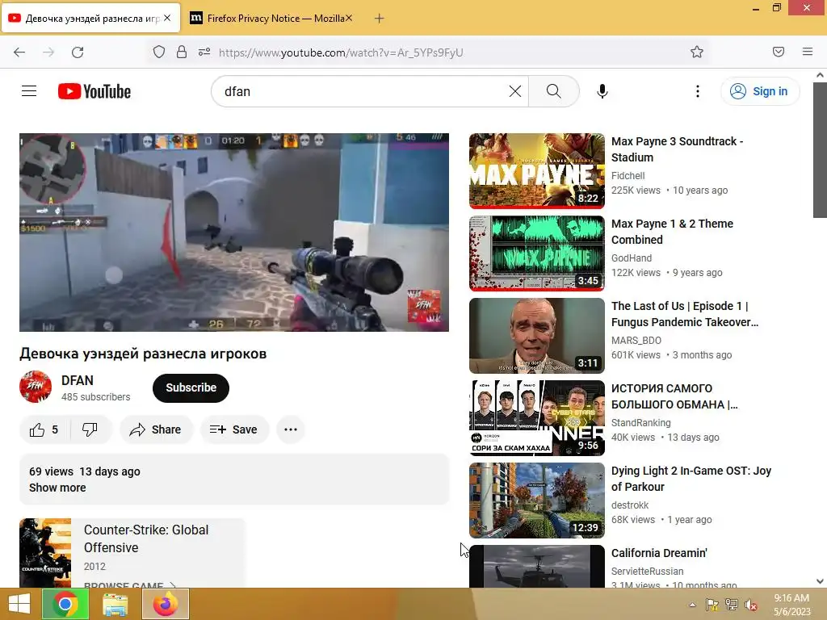Open Max Payne 1 & 2 Theme Combined thumbnail
This screenshot has height=620, width=827.
537,253
